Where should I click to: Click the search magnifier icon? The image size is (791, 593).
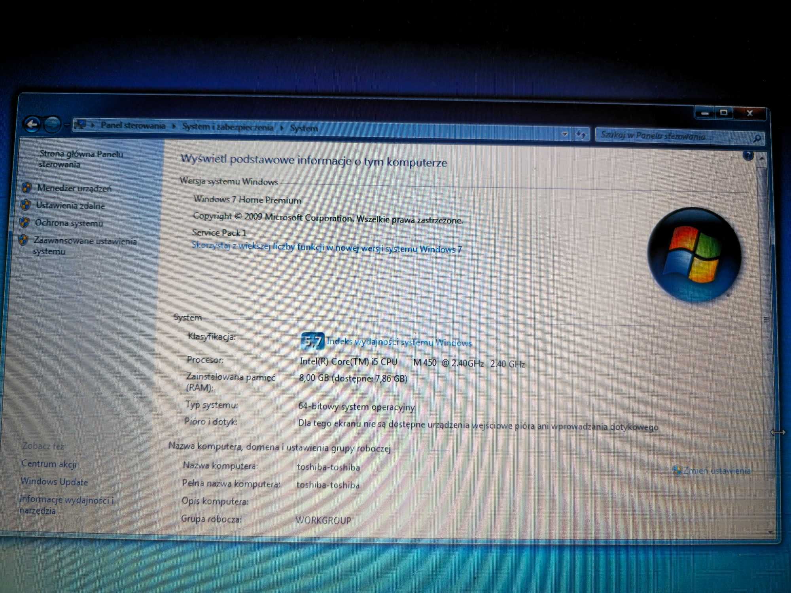(x=757, y=139)
